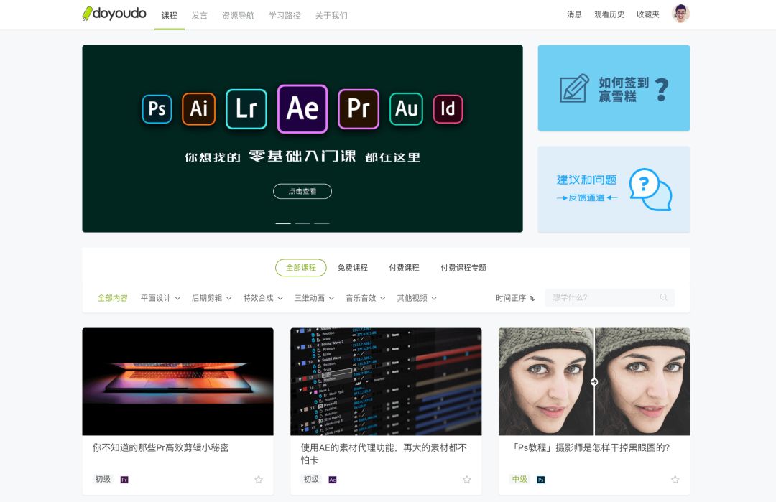Click the 点击查看 button on banner
This screenshot has height=502, width=776.
coord(302,191)
